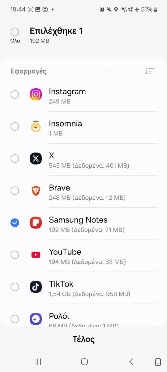
Task: Tap the Brave list entry name
Action: pyautogui.click(x=59, y=188)
